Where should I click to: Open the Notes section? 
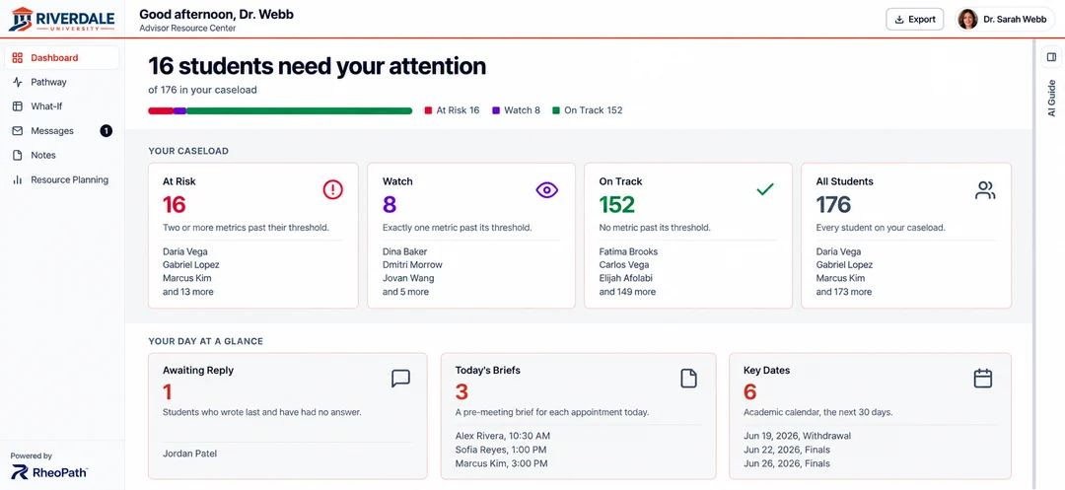61,156
